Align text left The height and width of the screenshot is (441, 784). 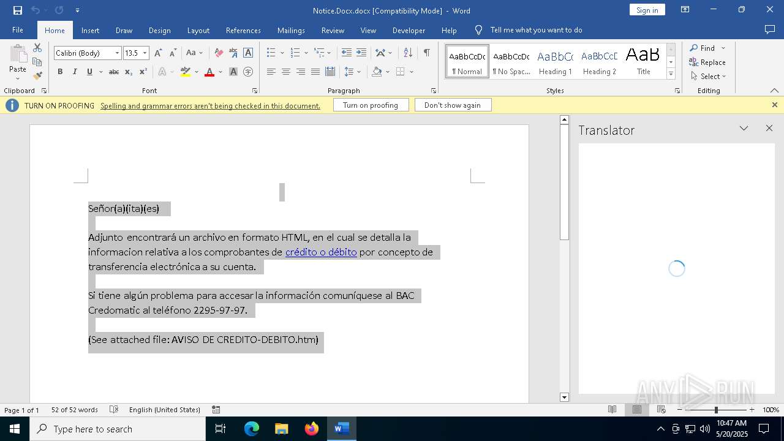(271, 72)
